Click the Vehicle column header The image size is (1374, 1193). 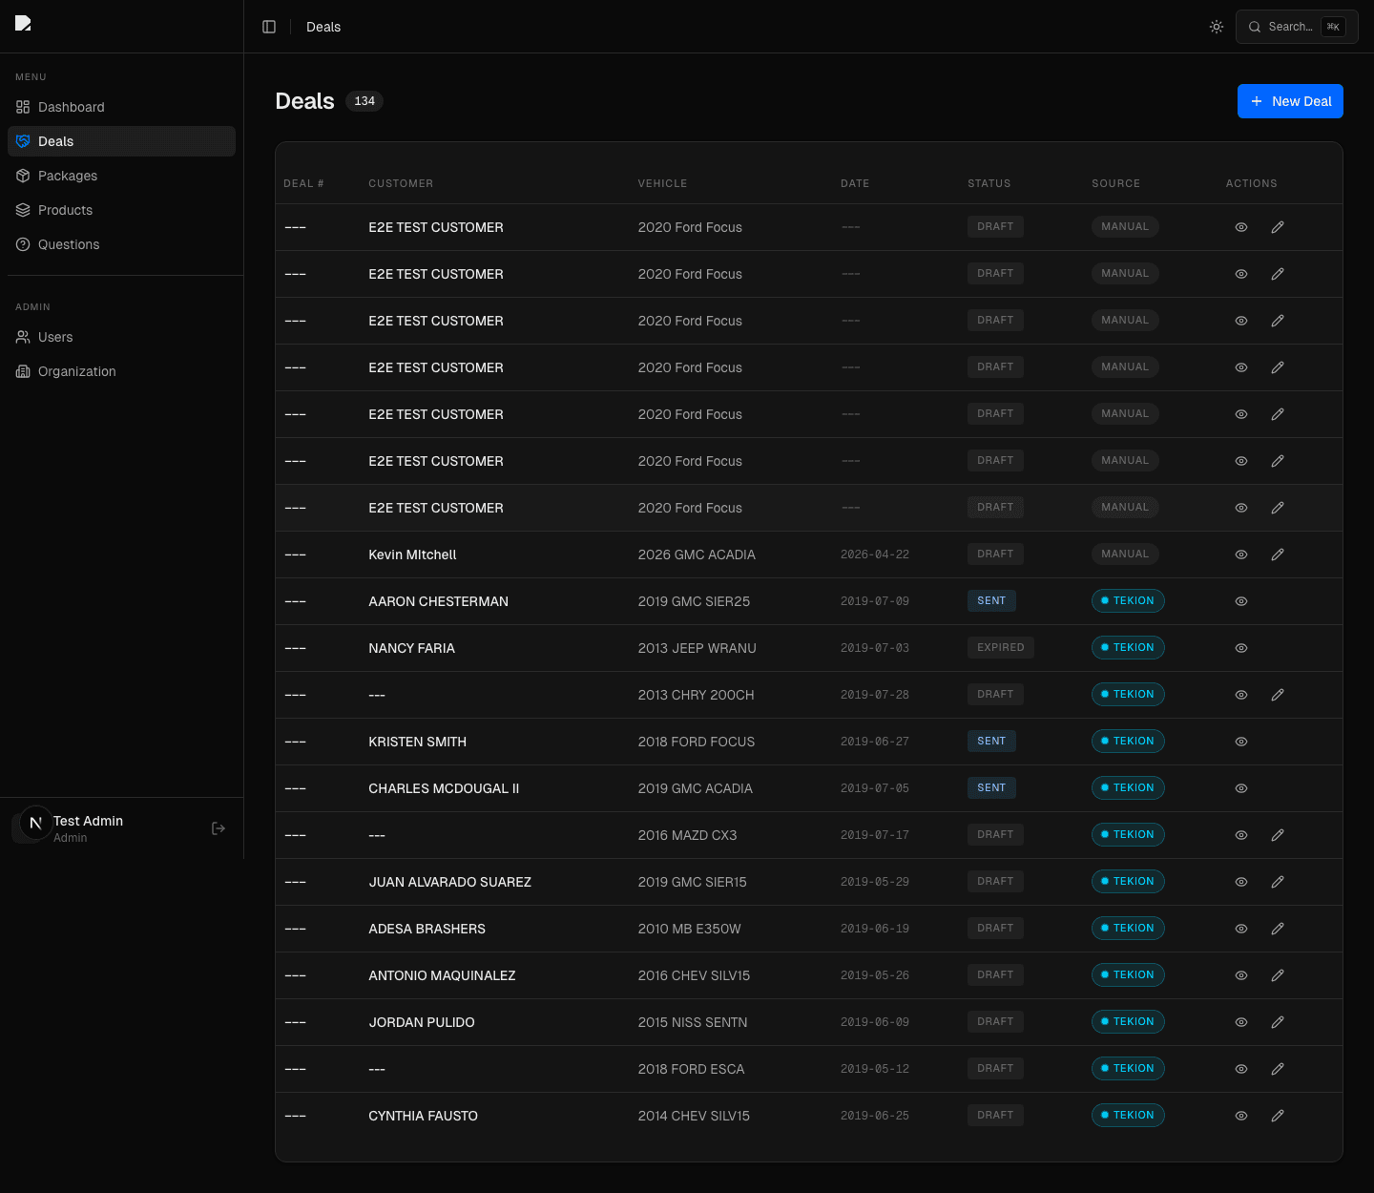[663, 183]
